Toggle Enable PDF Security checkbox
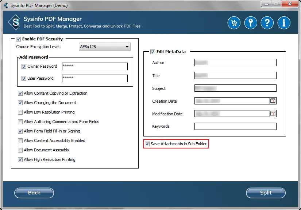Viewport: 301px width, 210px height. point(18,39)
